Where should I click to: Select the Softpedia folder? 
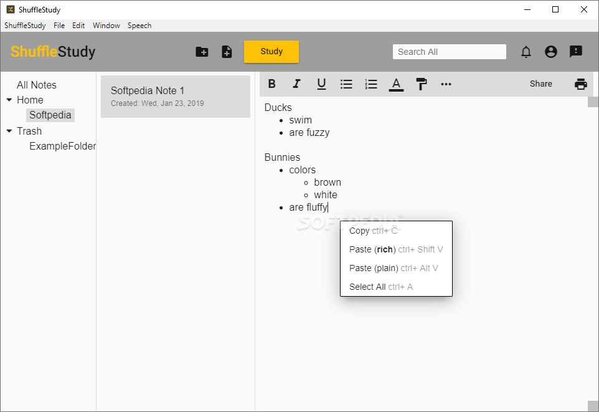pos(50,115)
